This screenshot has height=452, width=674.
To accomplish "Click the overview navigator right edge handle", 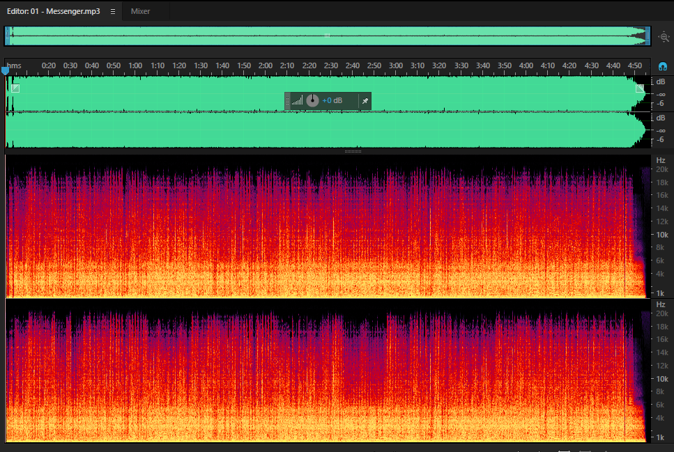I will pyautogui.click(x=648, y=36).
